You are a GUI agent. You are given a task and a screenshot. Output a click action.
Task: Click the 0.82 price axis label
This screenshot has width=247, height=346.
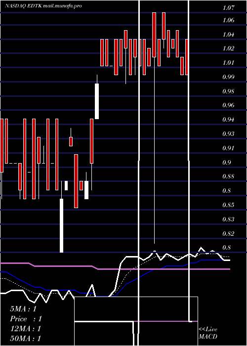pyautogui.click(x=228, y=233)
